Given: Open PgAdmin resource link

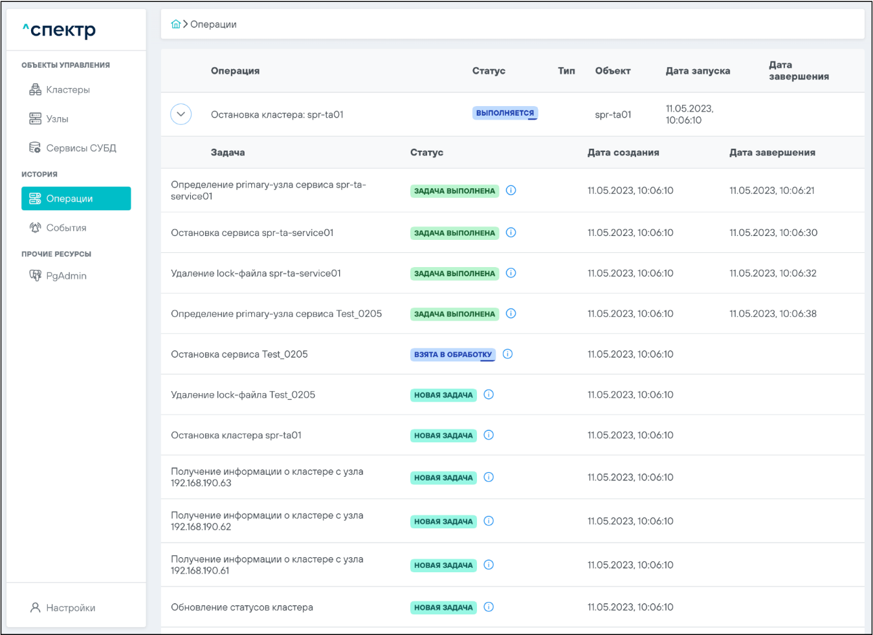Looking at the screenshot, I should [66, 275].
